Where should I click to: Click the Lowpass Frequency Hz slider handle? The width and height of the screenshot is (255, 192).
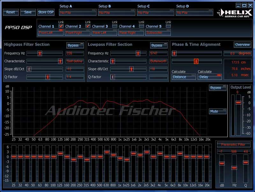[138, 53]
